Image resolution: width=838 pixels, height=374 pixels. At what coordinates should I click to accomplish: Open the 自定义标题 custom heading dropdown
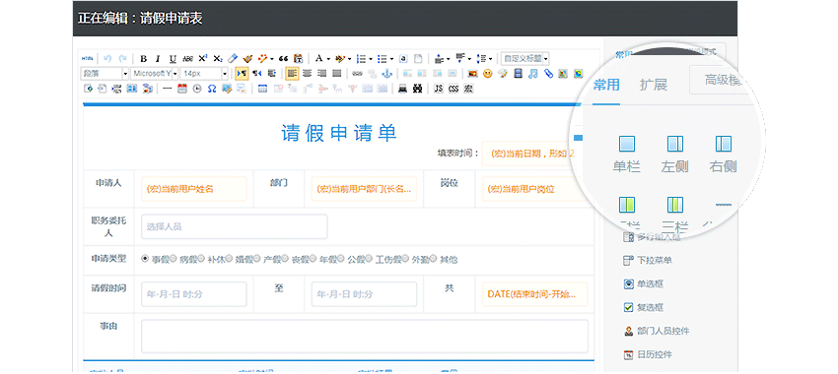pyautogui.click(x=524, y=59)
